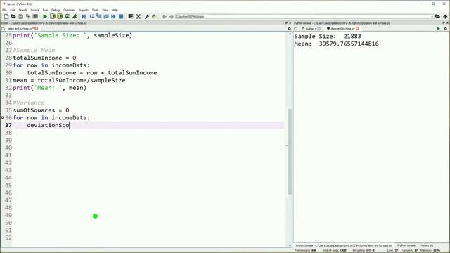The height and width of the screenshot is (253, 450).
Task: Run the current cell and advance
Action: pos(60,17)
